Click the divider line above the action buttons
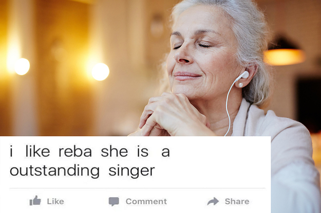The width and height of the screenshot is (321, 213). coord(137,188)
